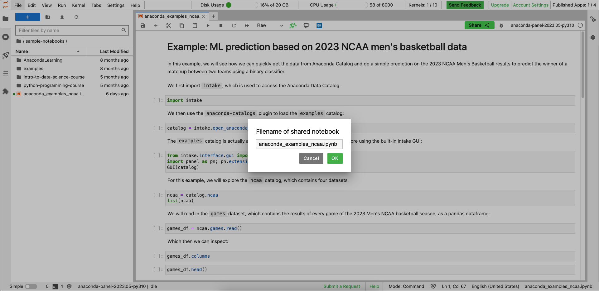599x291 pixels.
Task: Open the file browser sidebar icon
Action: 5,19
